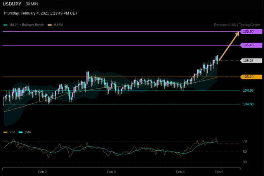Select the 105.45 resistance price tag
The image size is (264, 176).
tap(251, 45)
